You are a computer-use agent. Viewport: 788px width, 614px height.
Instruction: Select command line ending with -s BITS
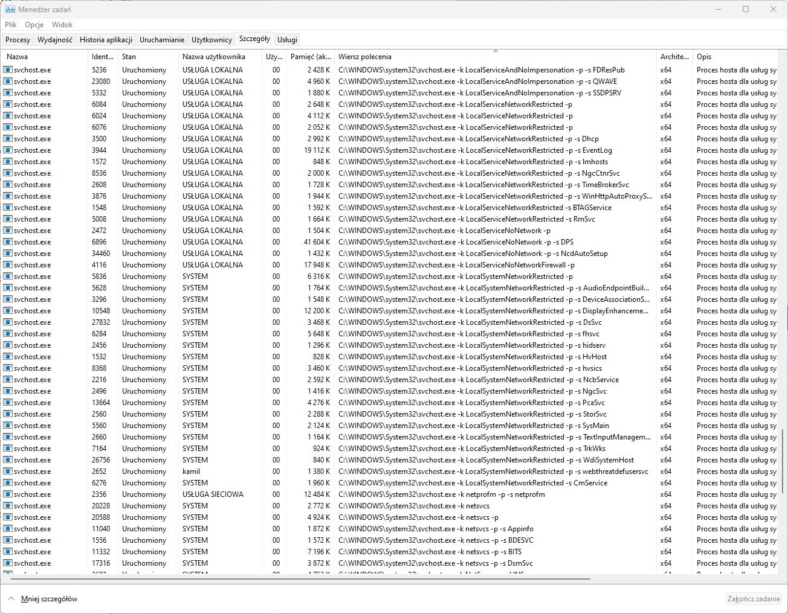[x=430, y=552]
